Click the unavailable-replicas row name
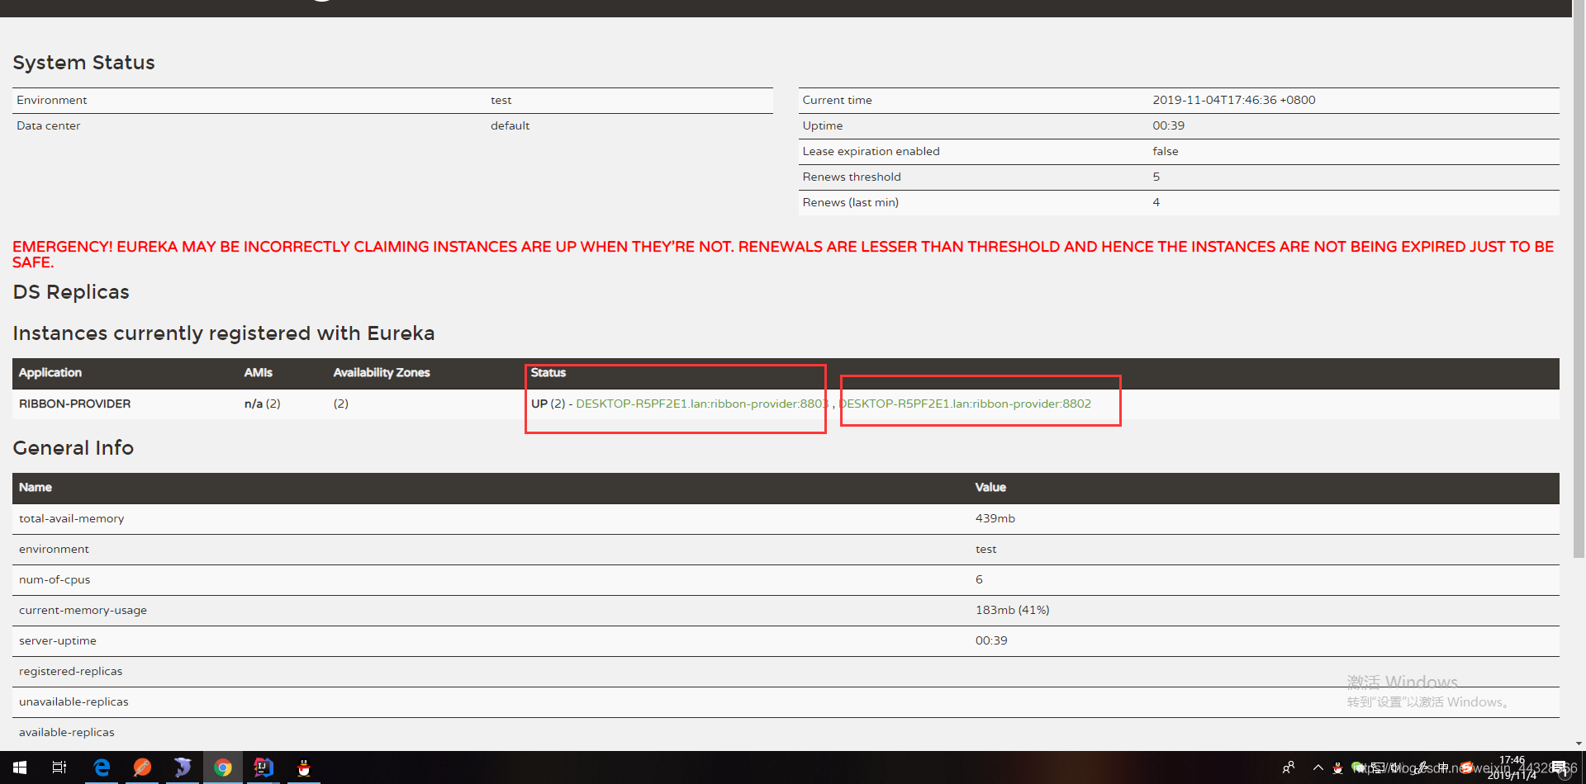The width and height of the screenshot is (1586, 784). coord(74,701)
